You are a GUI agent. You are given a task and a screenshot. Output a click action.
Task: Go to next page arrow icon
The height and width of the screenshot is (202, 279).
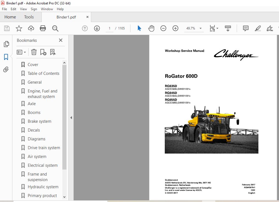click(97, 28)
